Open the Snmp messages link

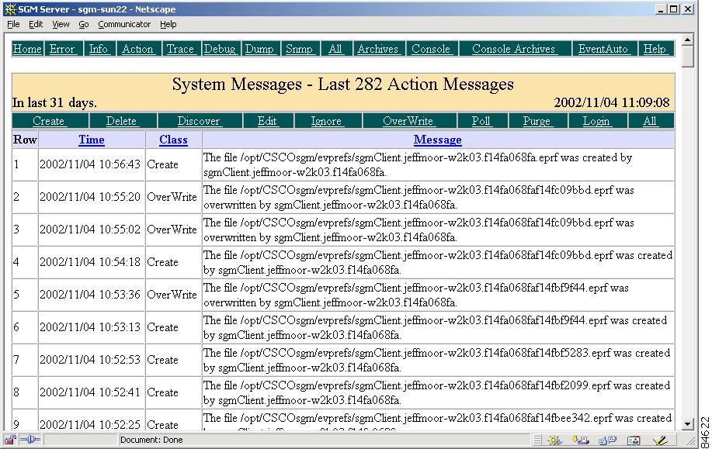tap(299, 49)
